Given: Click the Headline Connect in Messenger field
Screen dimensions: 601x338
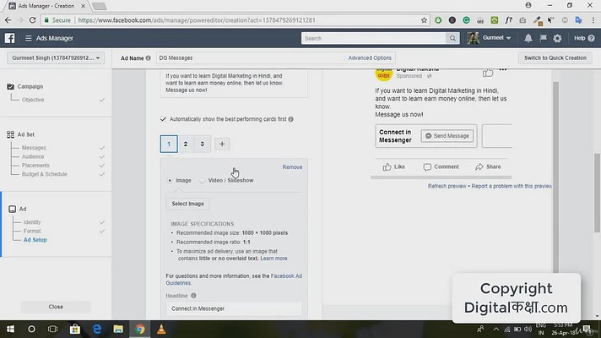Looking at the screenshot, I should coord(234,308).
